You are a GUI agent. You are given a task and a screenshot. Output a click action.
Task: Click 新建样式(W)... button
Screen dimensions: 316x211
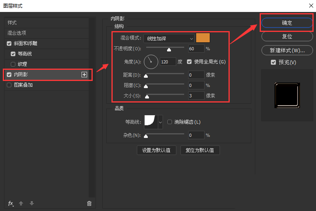tap(287, 50)
